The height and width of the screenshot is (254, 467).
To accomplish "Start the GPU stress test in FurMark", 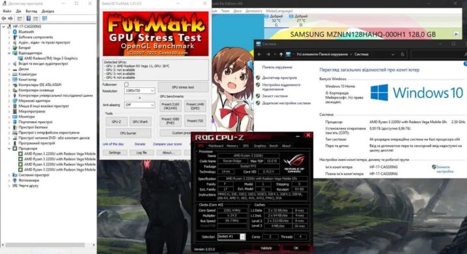I will tap(183, 87).
